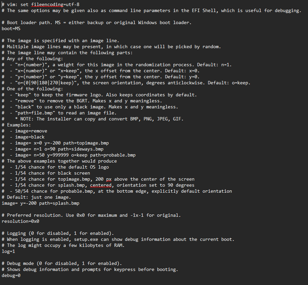Click the "log=1" setting line
This screenshot has width=308, height=285.
(x=8, y=251)
